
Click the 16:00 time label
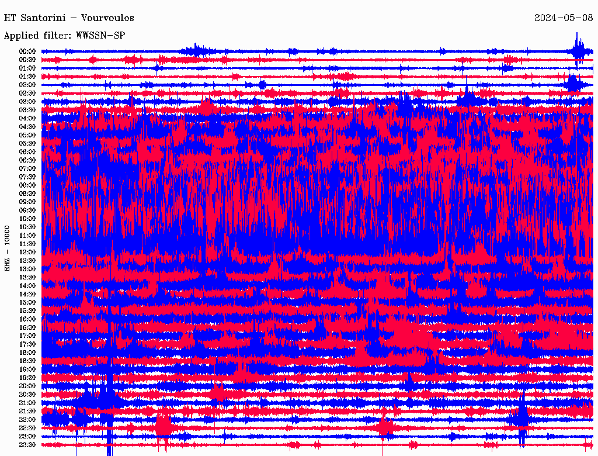coord(27,319)
